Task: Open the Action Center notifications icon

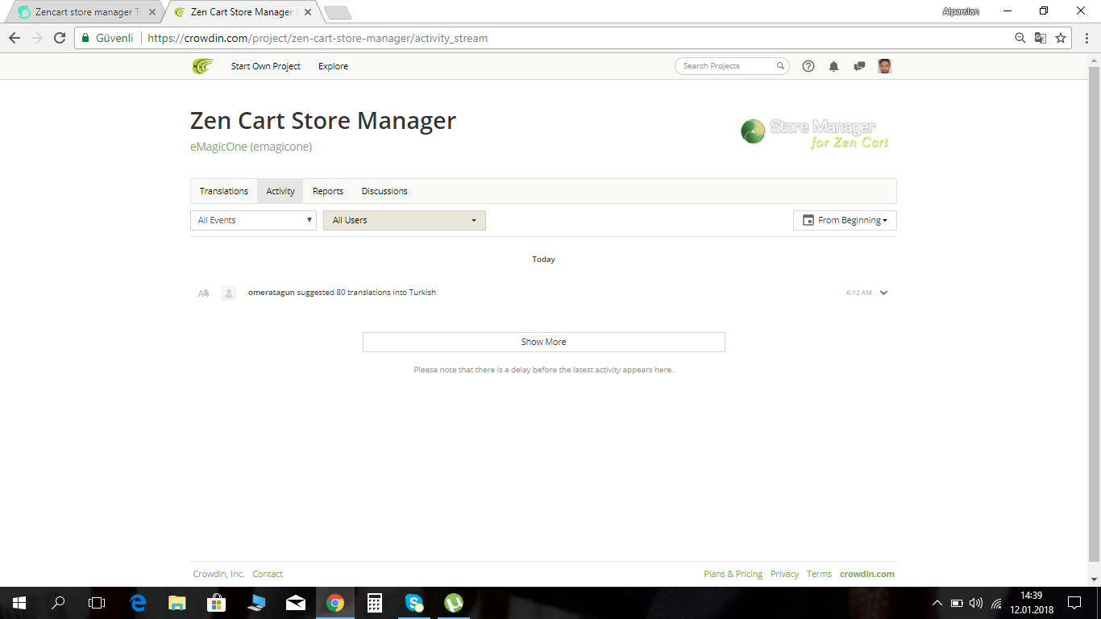Action: click(x=1074, y=603)
